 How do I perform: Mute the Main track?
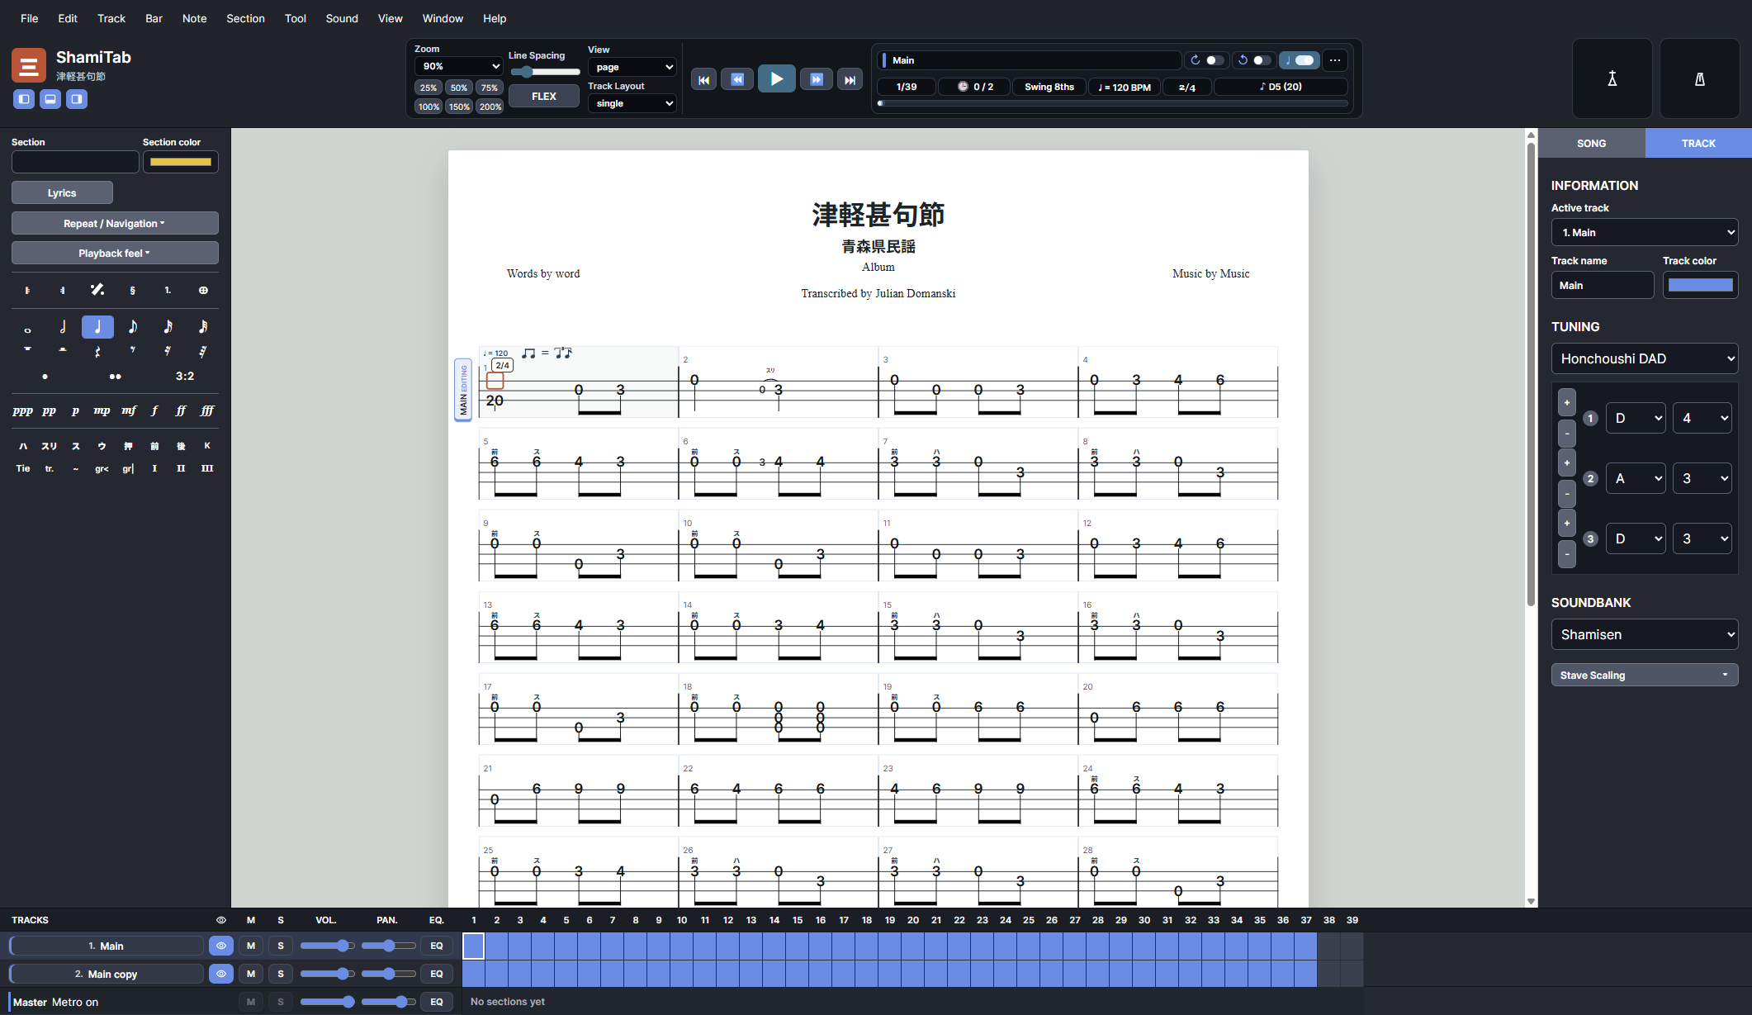[x=251, y=946]
